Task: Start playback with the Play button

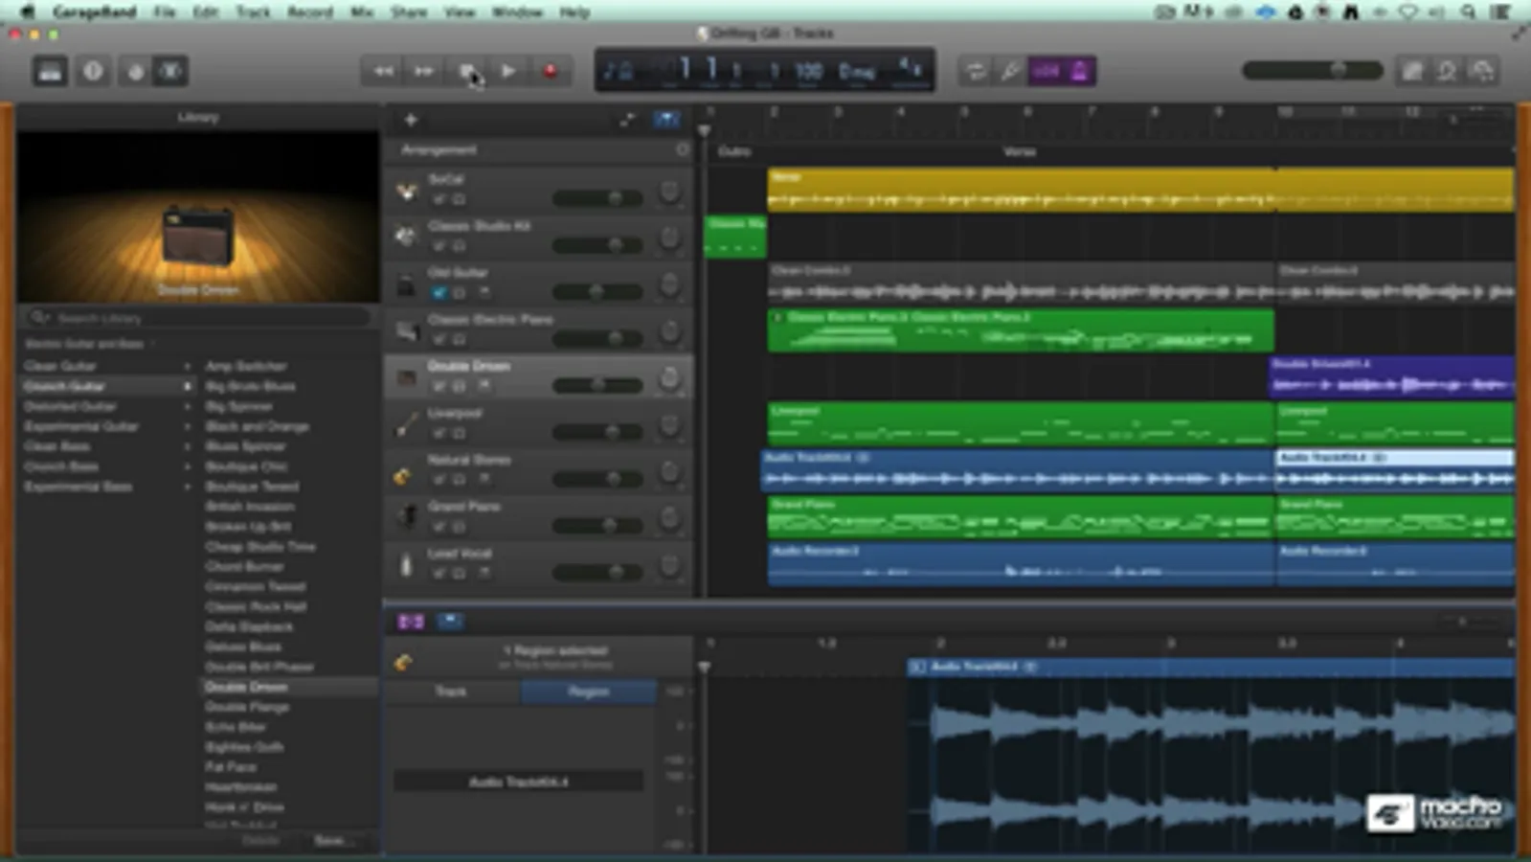Action: (x=508, y=71)
